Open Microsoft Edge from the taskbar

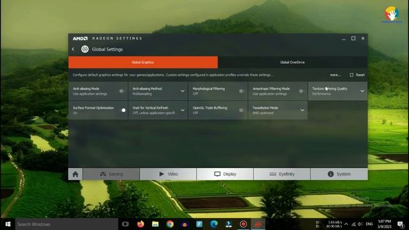point(214,224)
